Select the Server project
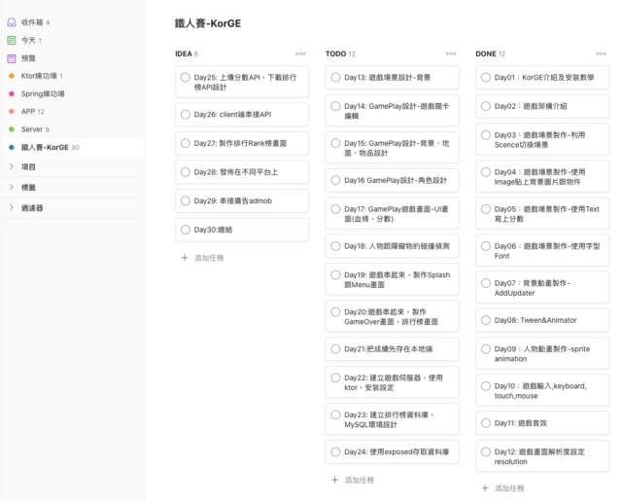 click(73, 129)
